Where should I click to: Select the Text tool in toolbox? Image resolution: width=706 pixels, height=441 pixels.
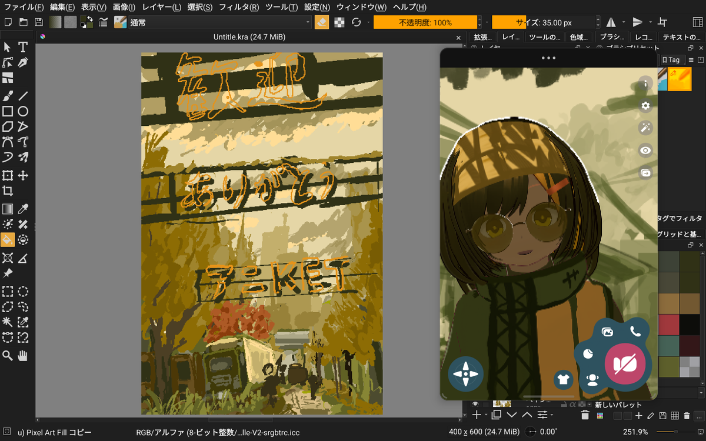click(23, 47)
